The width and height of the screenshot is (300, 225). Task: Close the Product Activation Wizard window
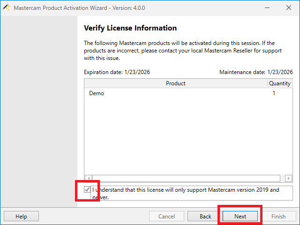288,8
